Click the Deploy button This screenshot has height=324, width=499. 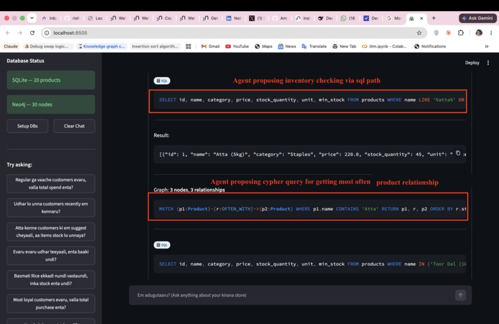click(x=472, y=63)
